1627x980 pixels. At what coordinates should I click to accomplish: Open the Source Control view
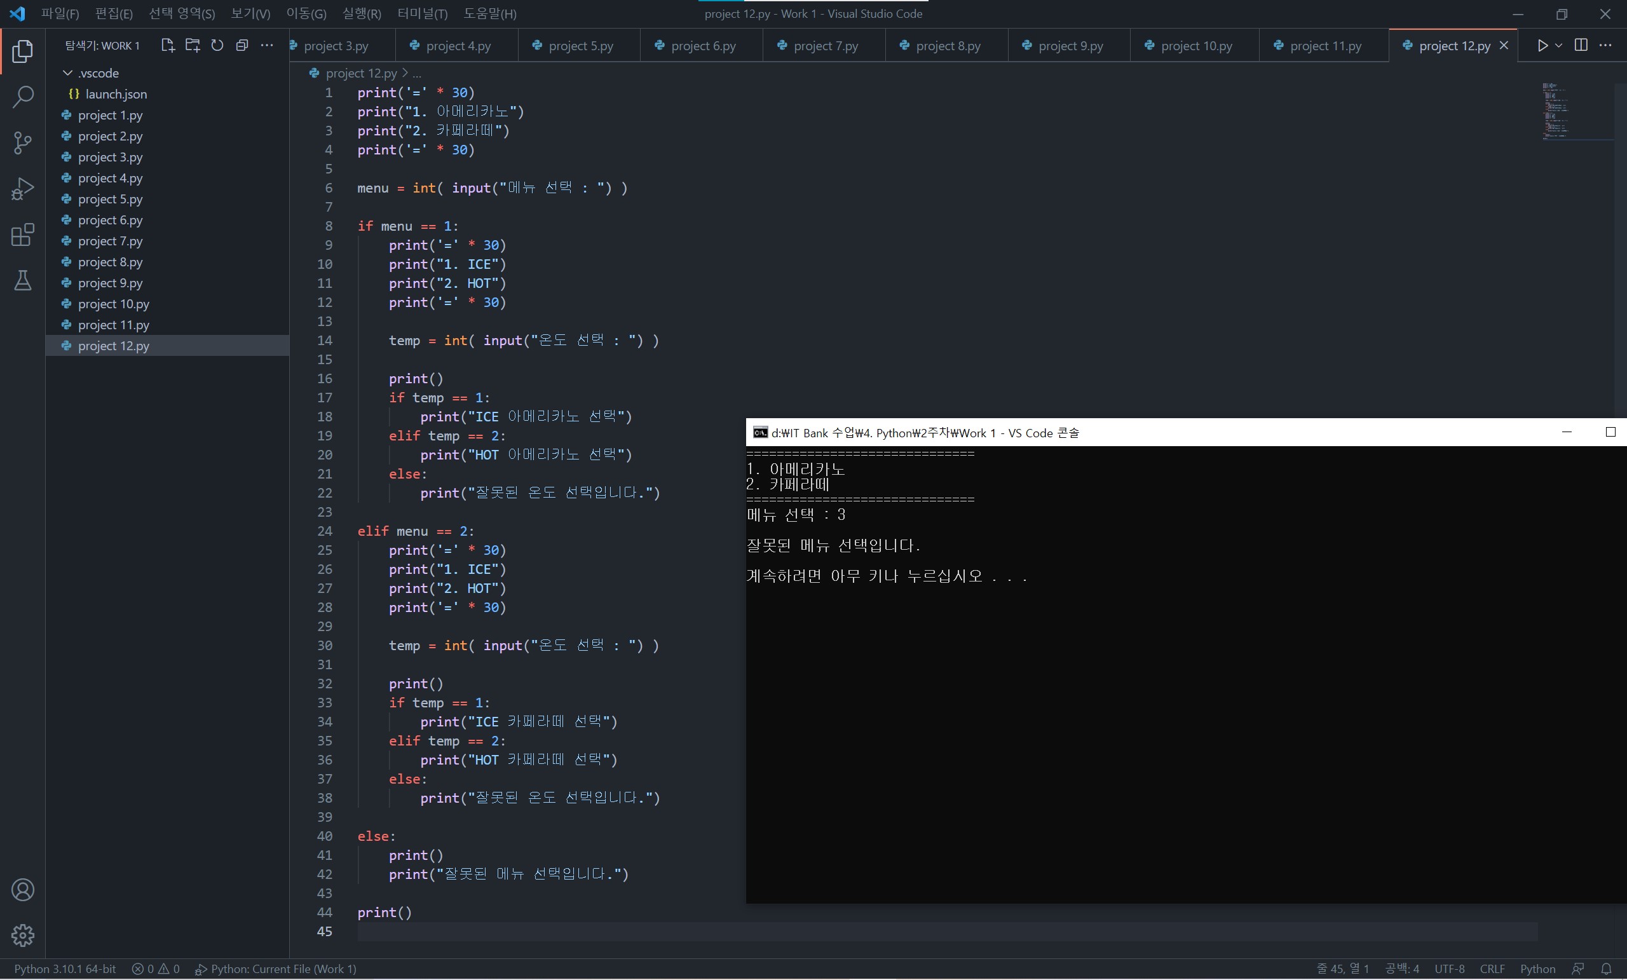click(22, 142)
